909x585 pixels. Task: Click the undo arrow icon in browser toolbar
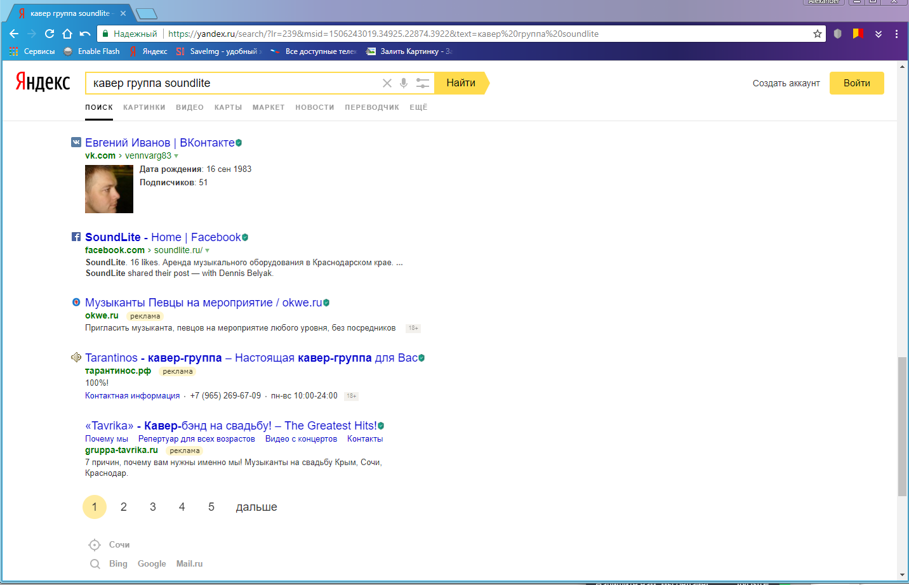tap(85, 34)
